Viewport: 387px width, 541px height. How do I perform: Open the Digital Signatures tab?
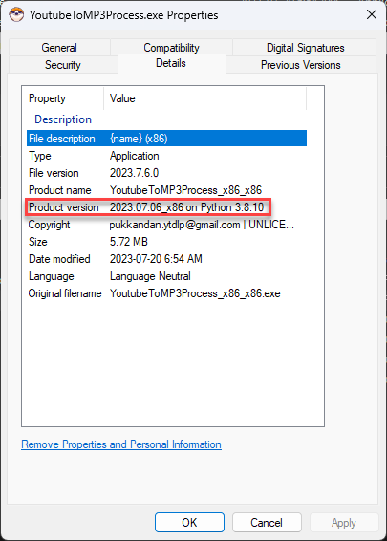tap(305, 48)
